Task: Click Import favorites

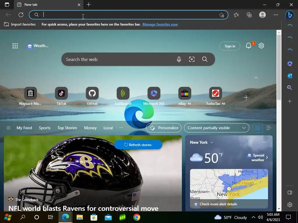Action: click(x=20, y=24)
